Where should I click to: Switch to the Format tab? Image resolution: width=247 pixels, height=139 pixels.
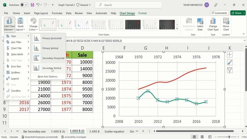pyautogui.click(x=142, y=13)
